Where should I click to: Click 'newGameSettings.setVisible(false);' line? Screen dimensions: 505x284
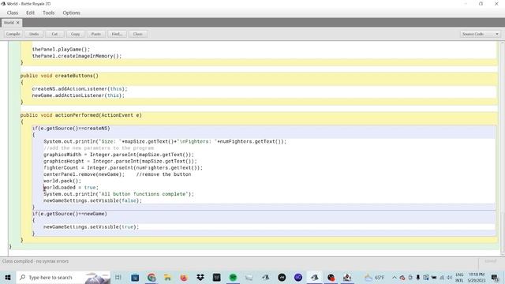click(93, 200)
